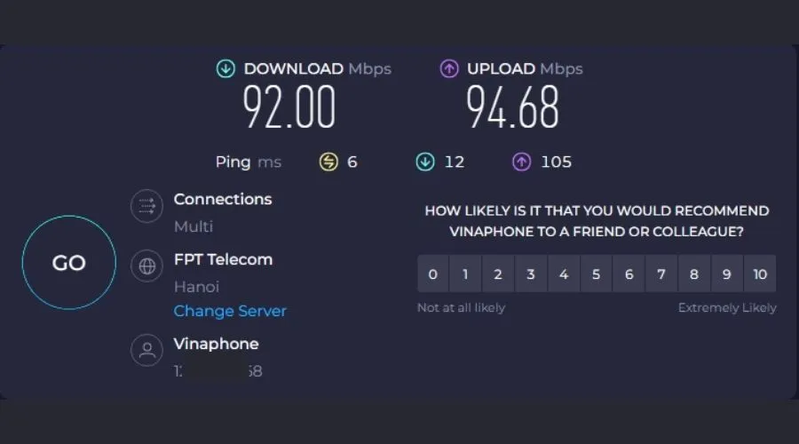Click the FPT Telecom server name
The width and height of the screenshot is (799, 444).
[223, 259]
